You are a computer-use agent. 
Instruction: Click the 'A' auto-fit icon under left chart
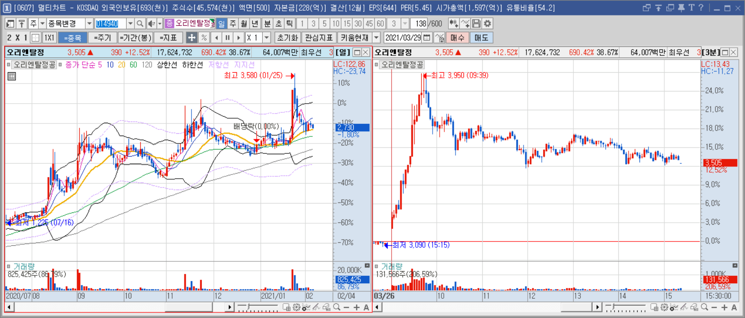click(366, 307)
